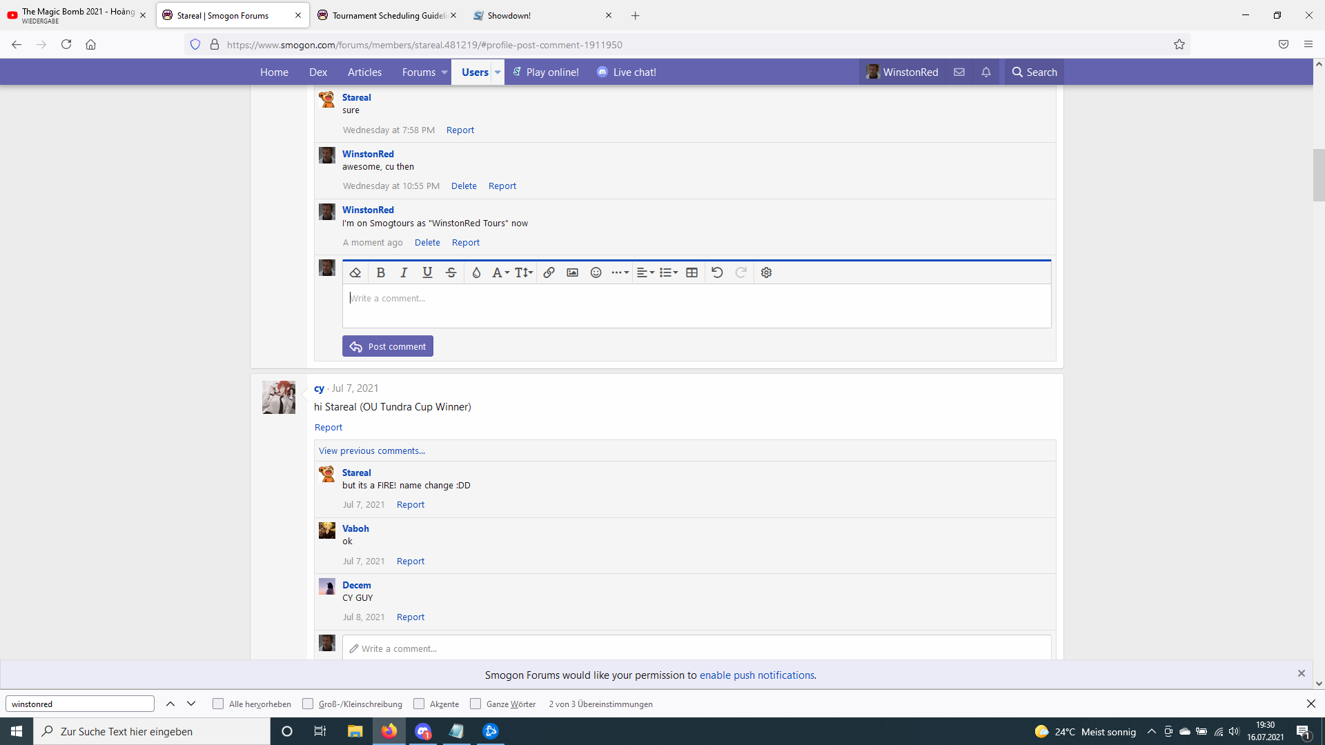Click the Insert table icon
Screen dimensions: 1325x745
(x=692, y=272)
